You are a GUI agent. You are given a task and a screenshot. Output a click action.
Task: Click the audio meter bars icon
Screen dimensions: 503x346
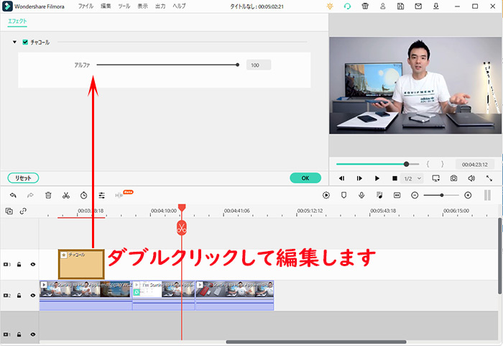(x=487, y=195)
